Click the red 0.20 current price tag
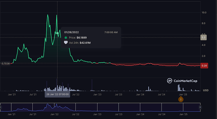The width and height of the screenshot is (217, 119). pyautogui.click(x=204, y=66)
